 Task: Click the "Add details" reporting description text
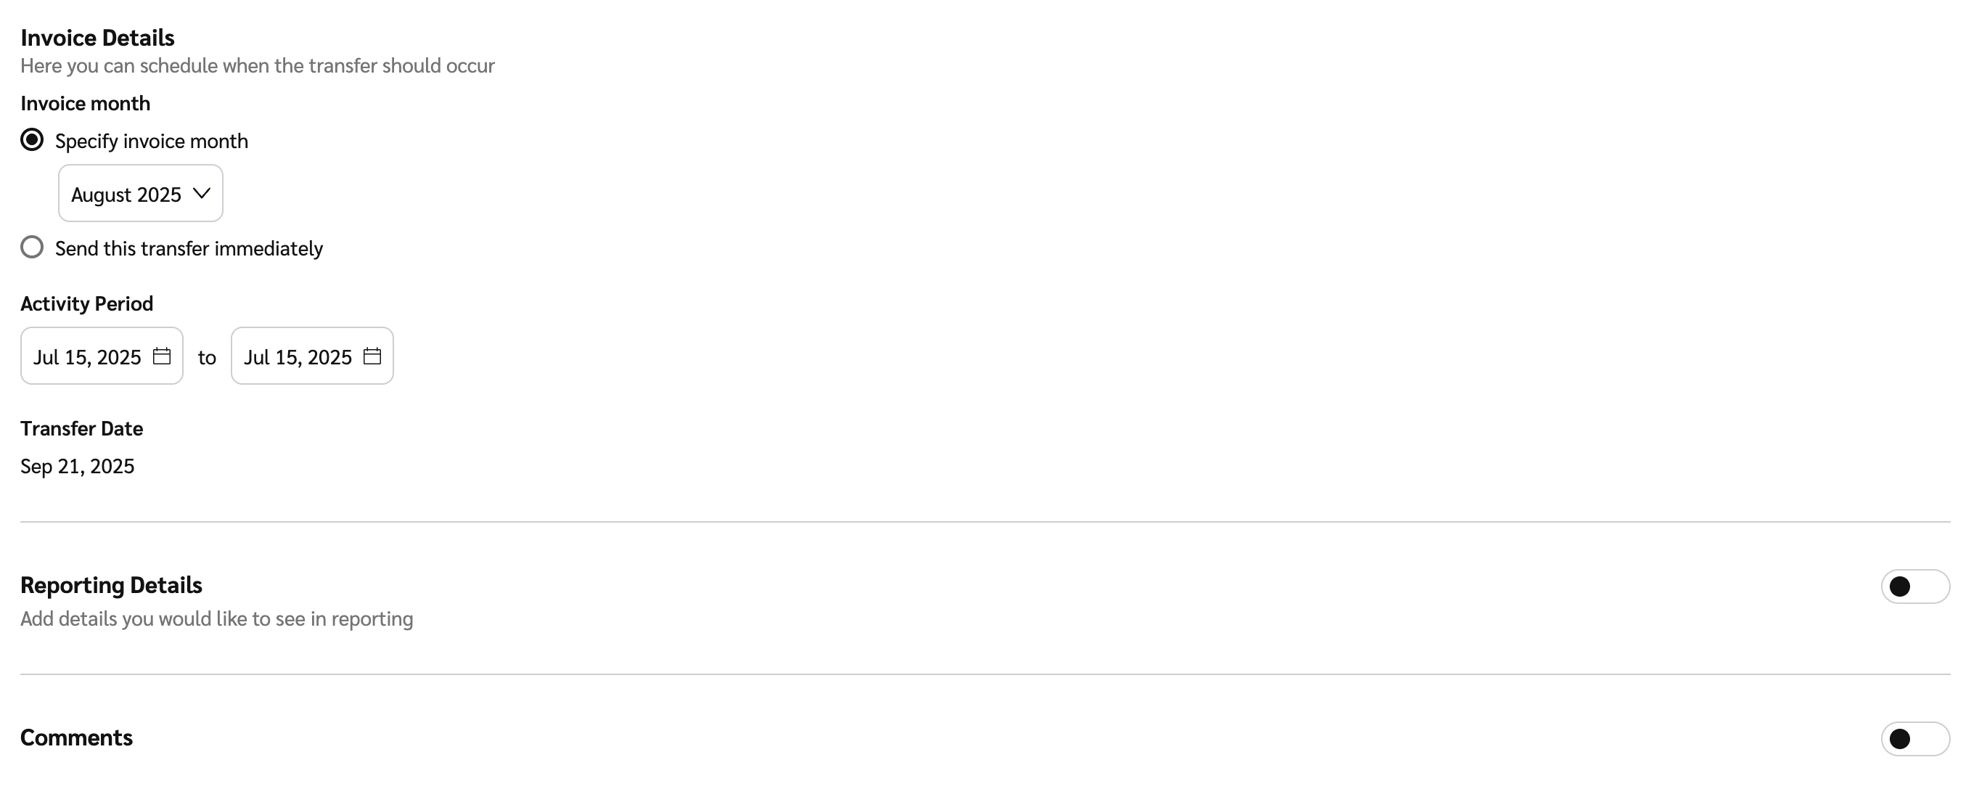216,618
